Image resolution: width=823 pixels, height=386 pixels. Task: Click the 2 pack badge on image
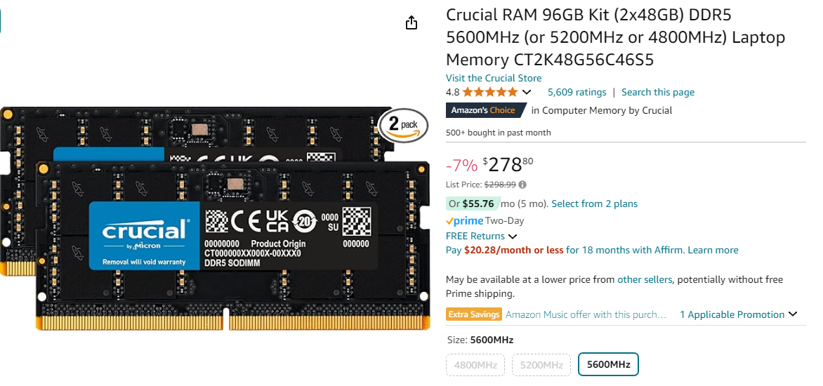point(403,125)
